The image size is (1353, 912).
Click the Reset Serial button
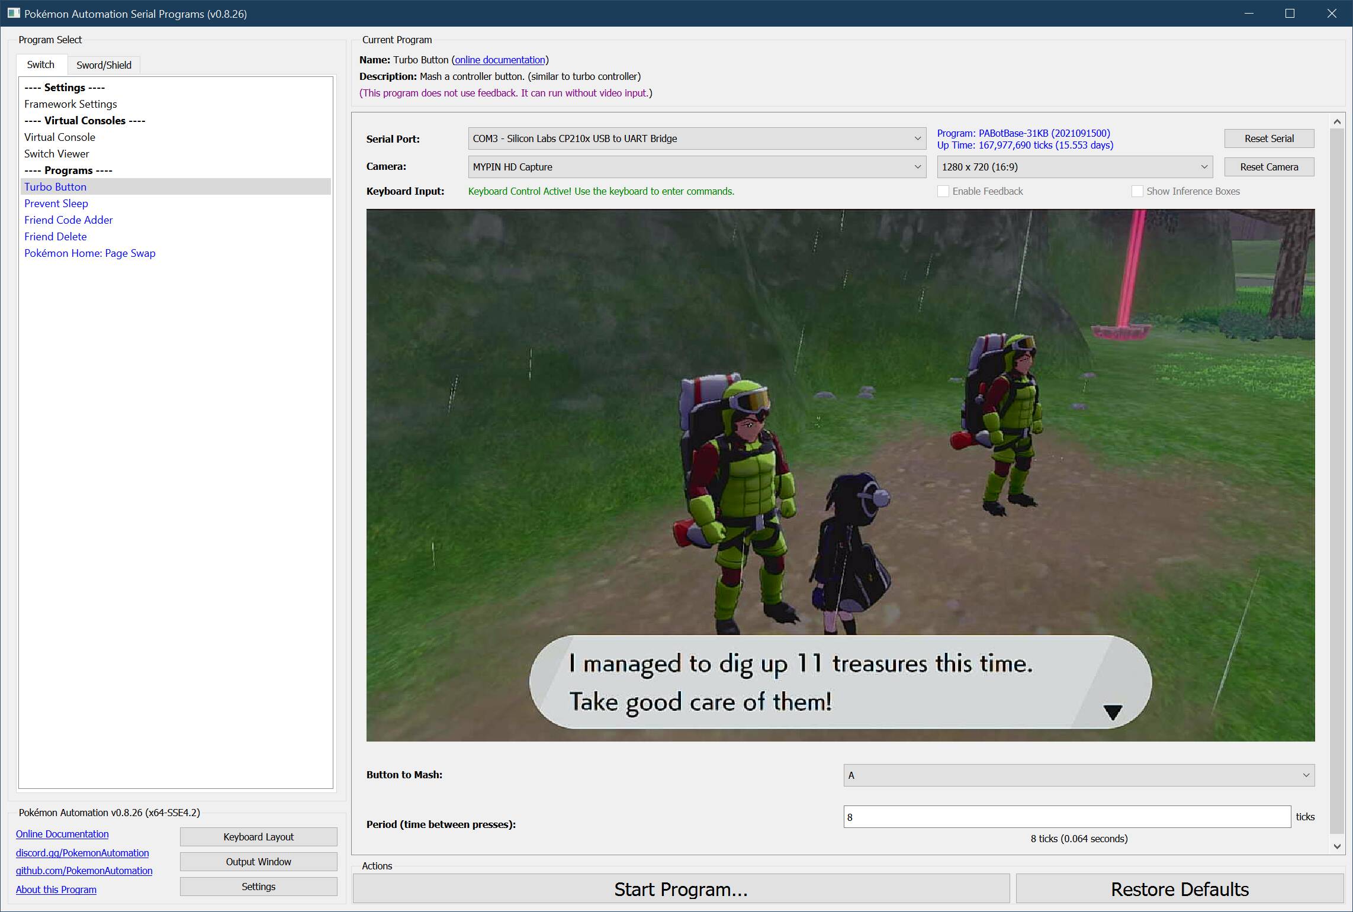[1269, 138]
